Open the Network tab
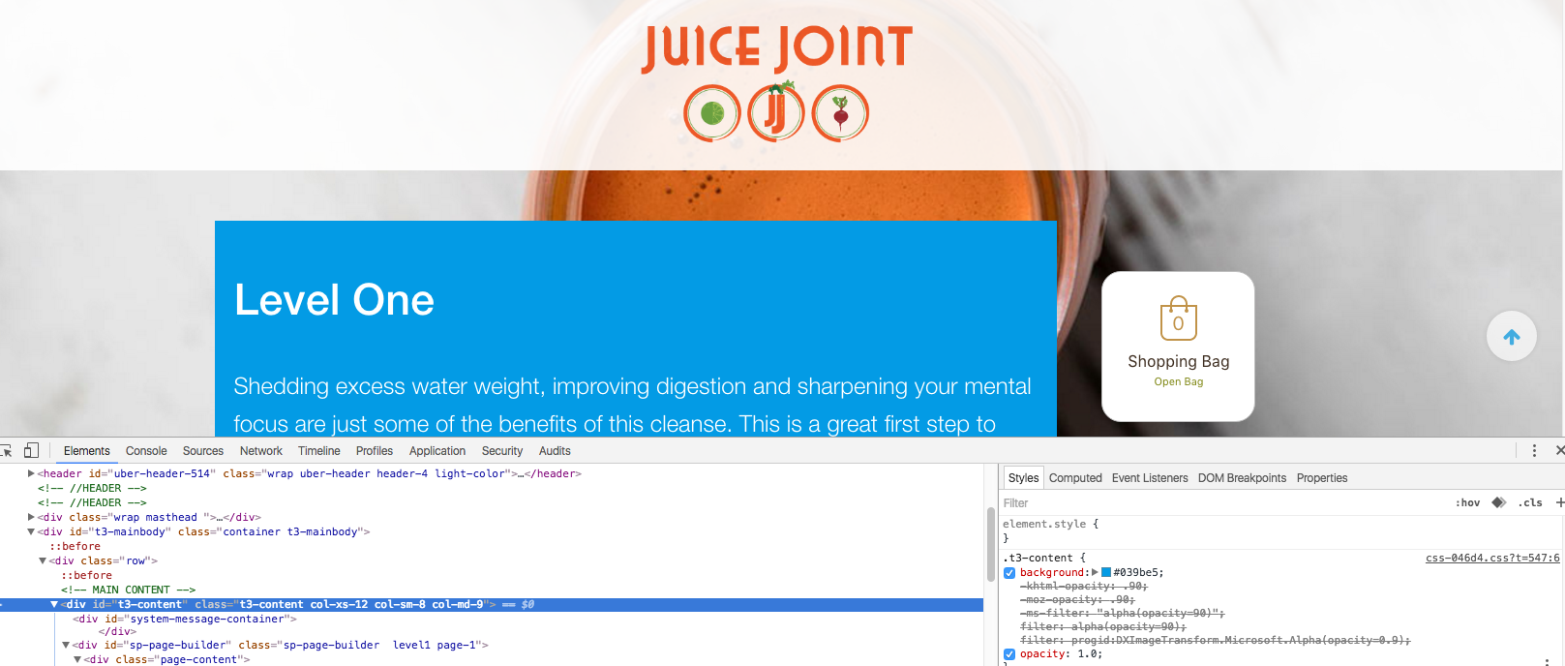1565x666 pixels. [x=261, y=451]
